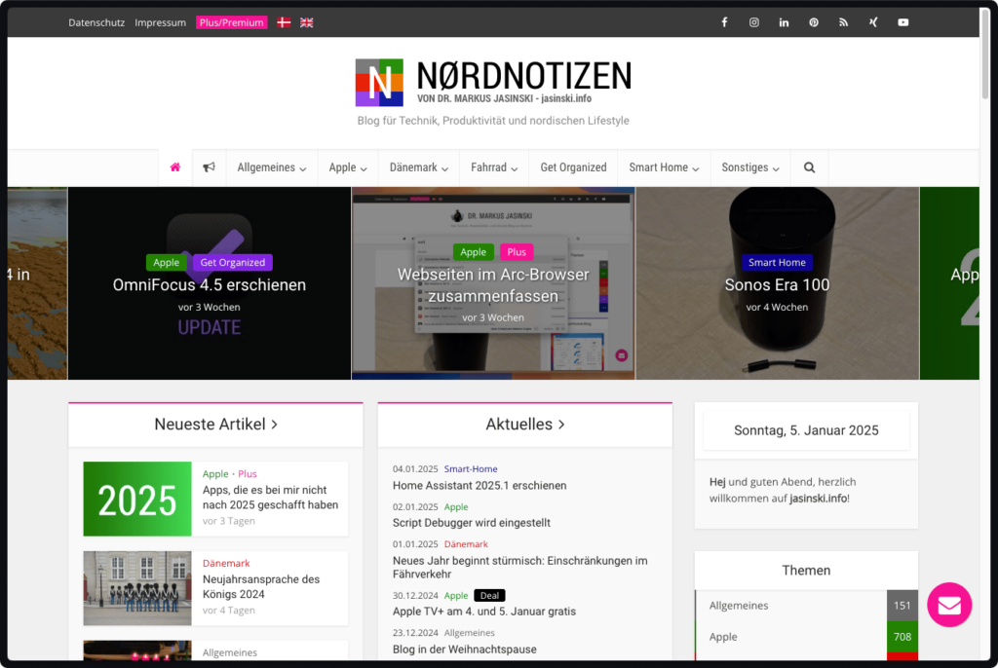Go to home via pink house icon
This screenshot has width=998, height=668.
pyautogui.click(x=175, y=167)
